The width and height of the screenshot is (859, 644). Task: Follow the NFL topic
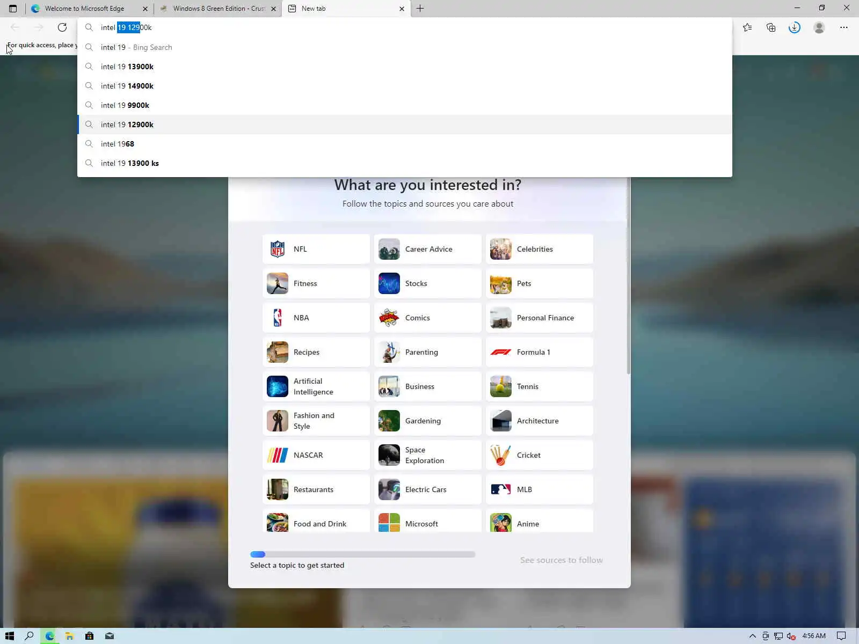[x=316, y=249]
